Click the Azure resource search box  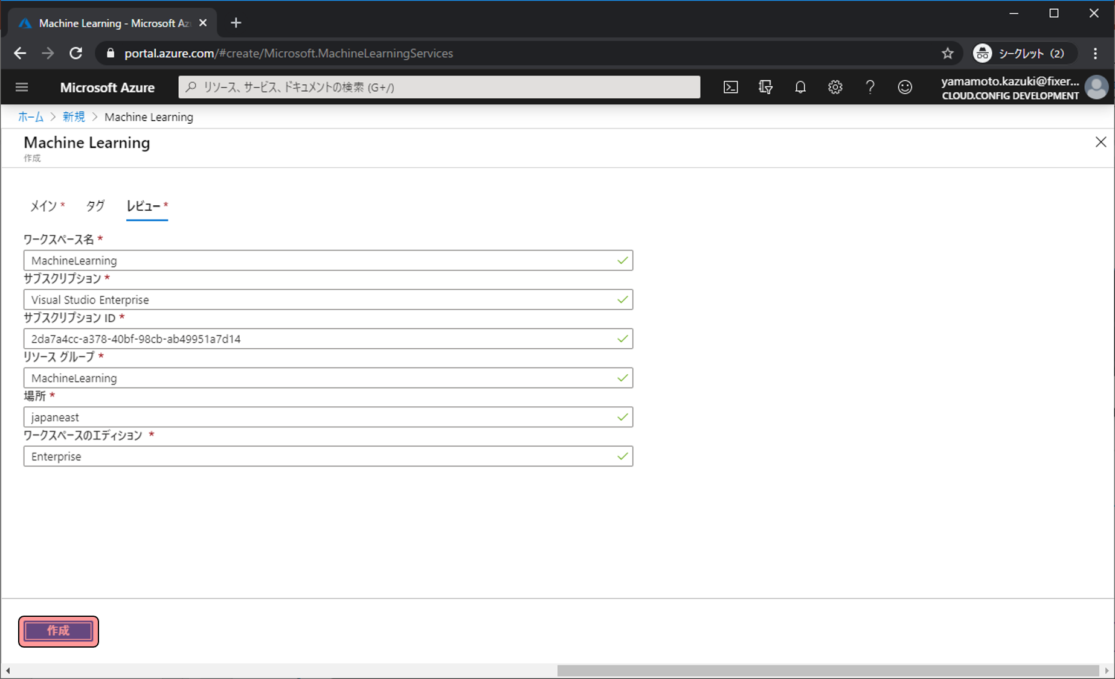pyautogui.click(x=439, y=88)
